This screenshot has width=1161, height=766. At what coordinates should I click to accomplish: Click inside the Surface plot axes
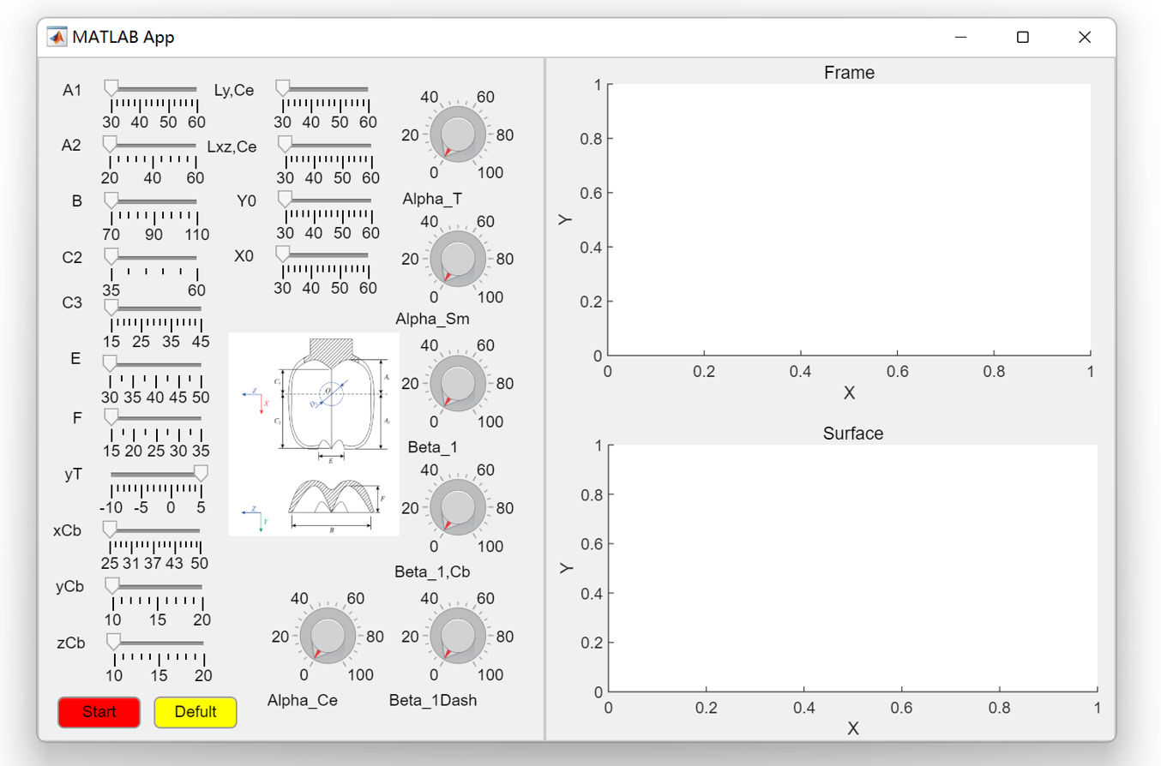[852, 568]
